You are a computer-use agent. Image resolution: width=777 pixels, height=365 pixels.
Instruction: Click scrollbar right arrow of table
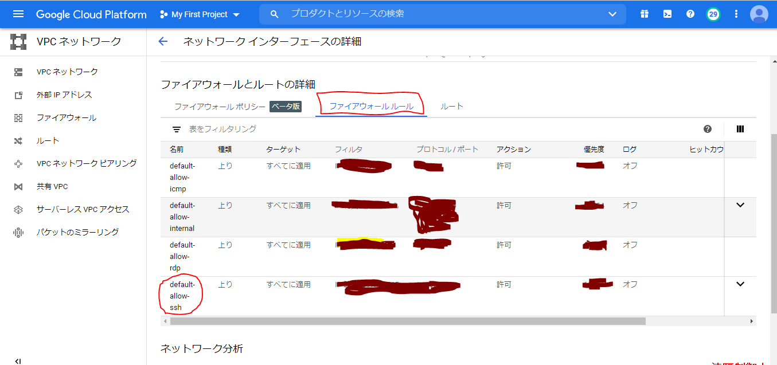(752, 321)
